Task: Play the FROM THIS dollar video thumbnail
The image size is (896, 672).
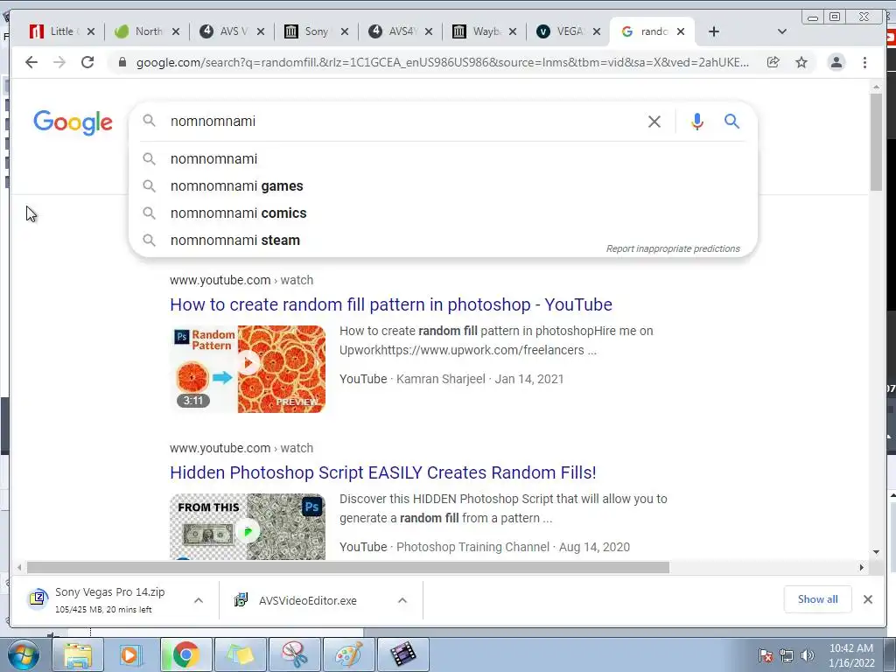Action: tap(248, 527)
